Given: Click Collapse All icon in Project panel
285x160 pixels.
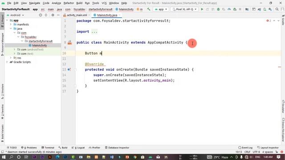Looking at the screenshot, I should pos(46,15).
